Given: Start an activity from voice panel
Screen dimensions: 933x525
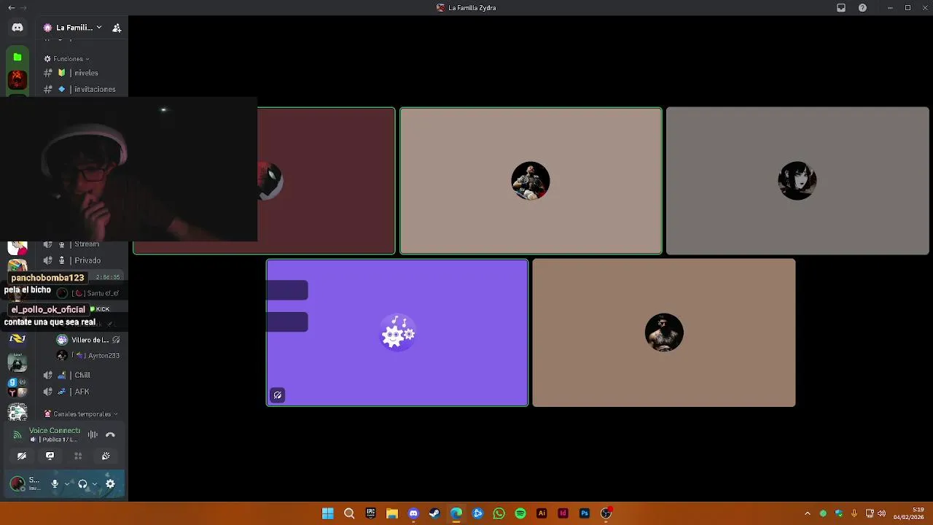Looking at the screenshot, I should tap(78, 456).
